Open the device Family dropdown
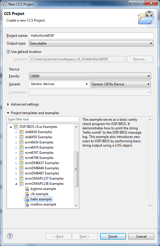 pyautogui.click(x=90, y=76)
